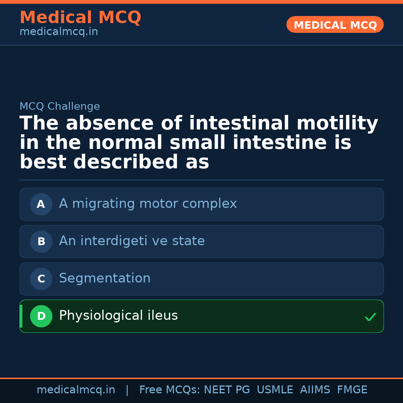The image size is (403, 403).
Task: Select the USMLE footer tag
Action: (x=275, y=390)
